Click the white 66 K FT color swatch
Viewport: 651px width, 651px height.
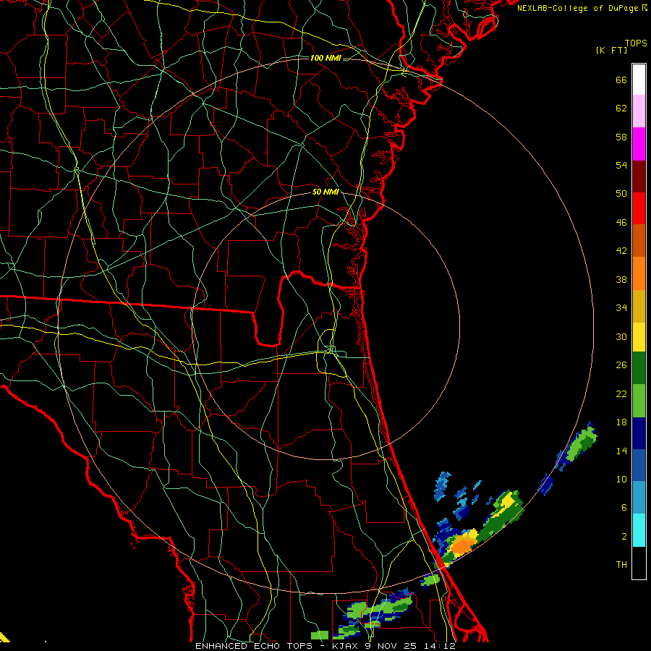point(639,80)
